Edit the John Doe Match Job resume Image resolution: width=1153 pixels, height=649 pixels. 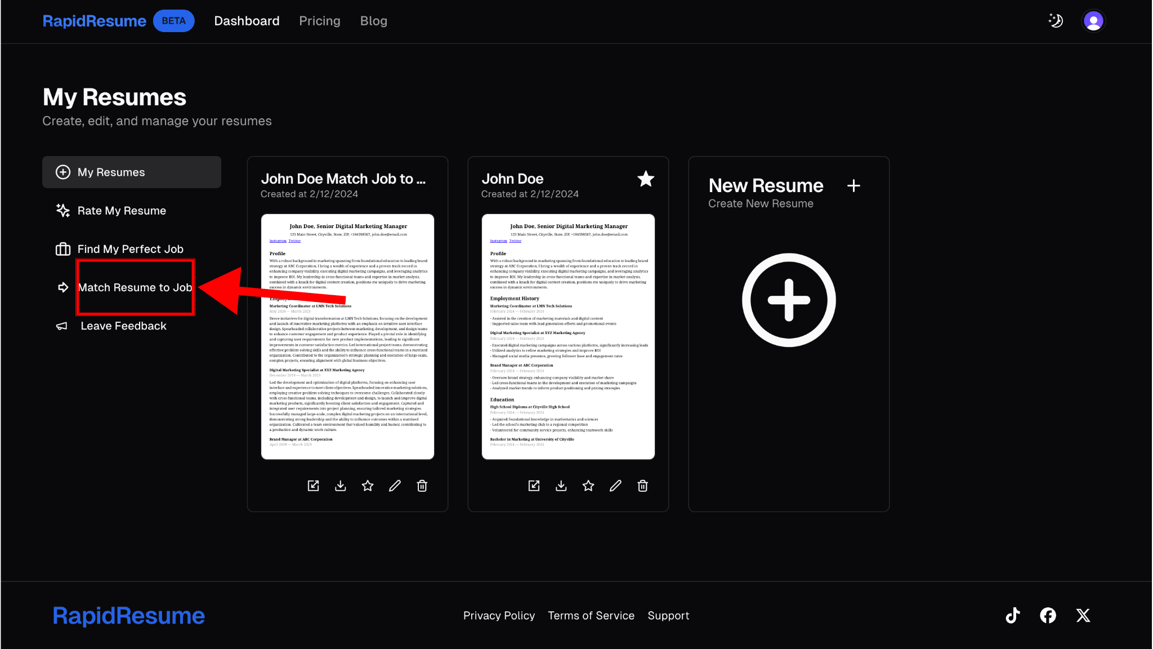[x=395, y=486]
